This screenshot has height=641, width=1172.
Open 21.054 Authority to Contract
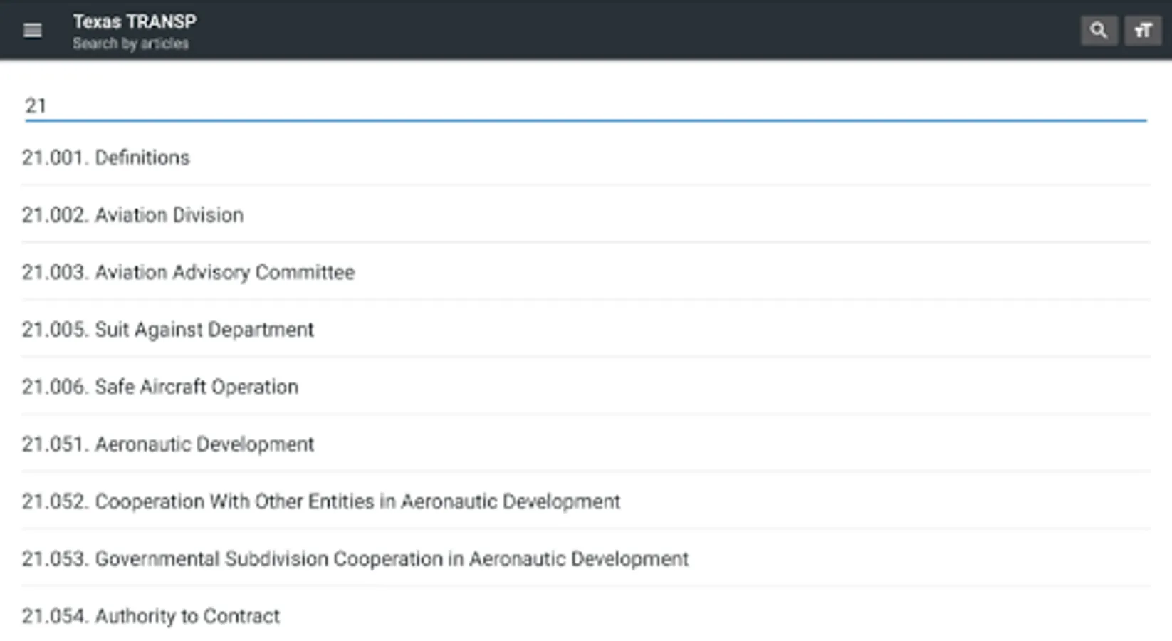pyautogui.click(x=151, y=616)
